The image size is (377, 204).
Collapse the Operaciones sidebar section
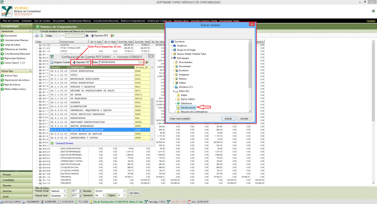click(x=30, y=31)
